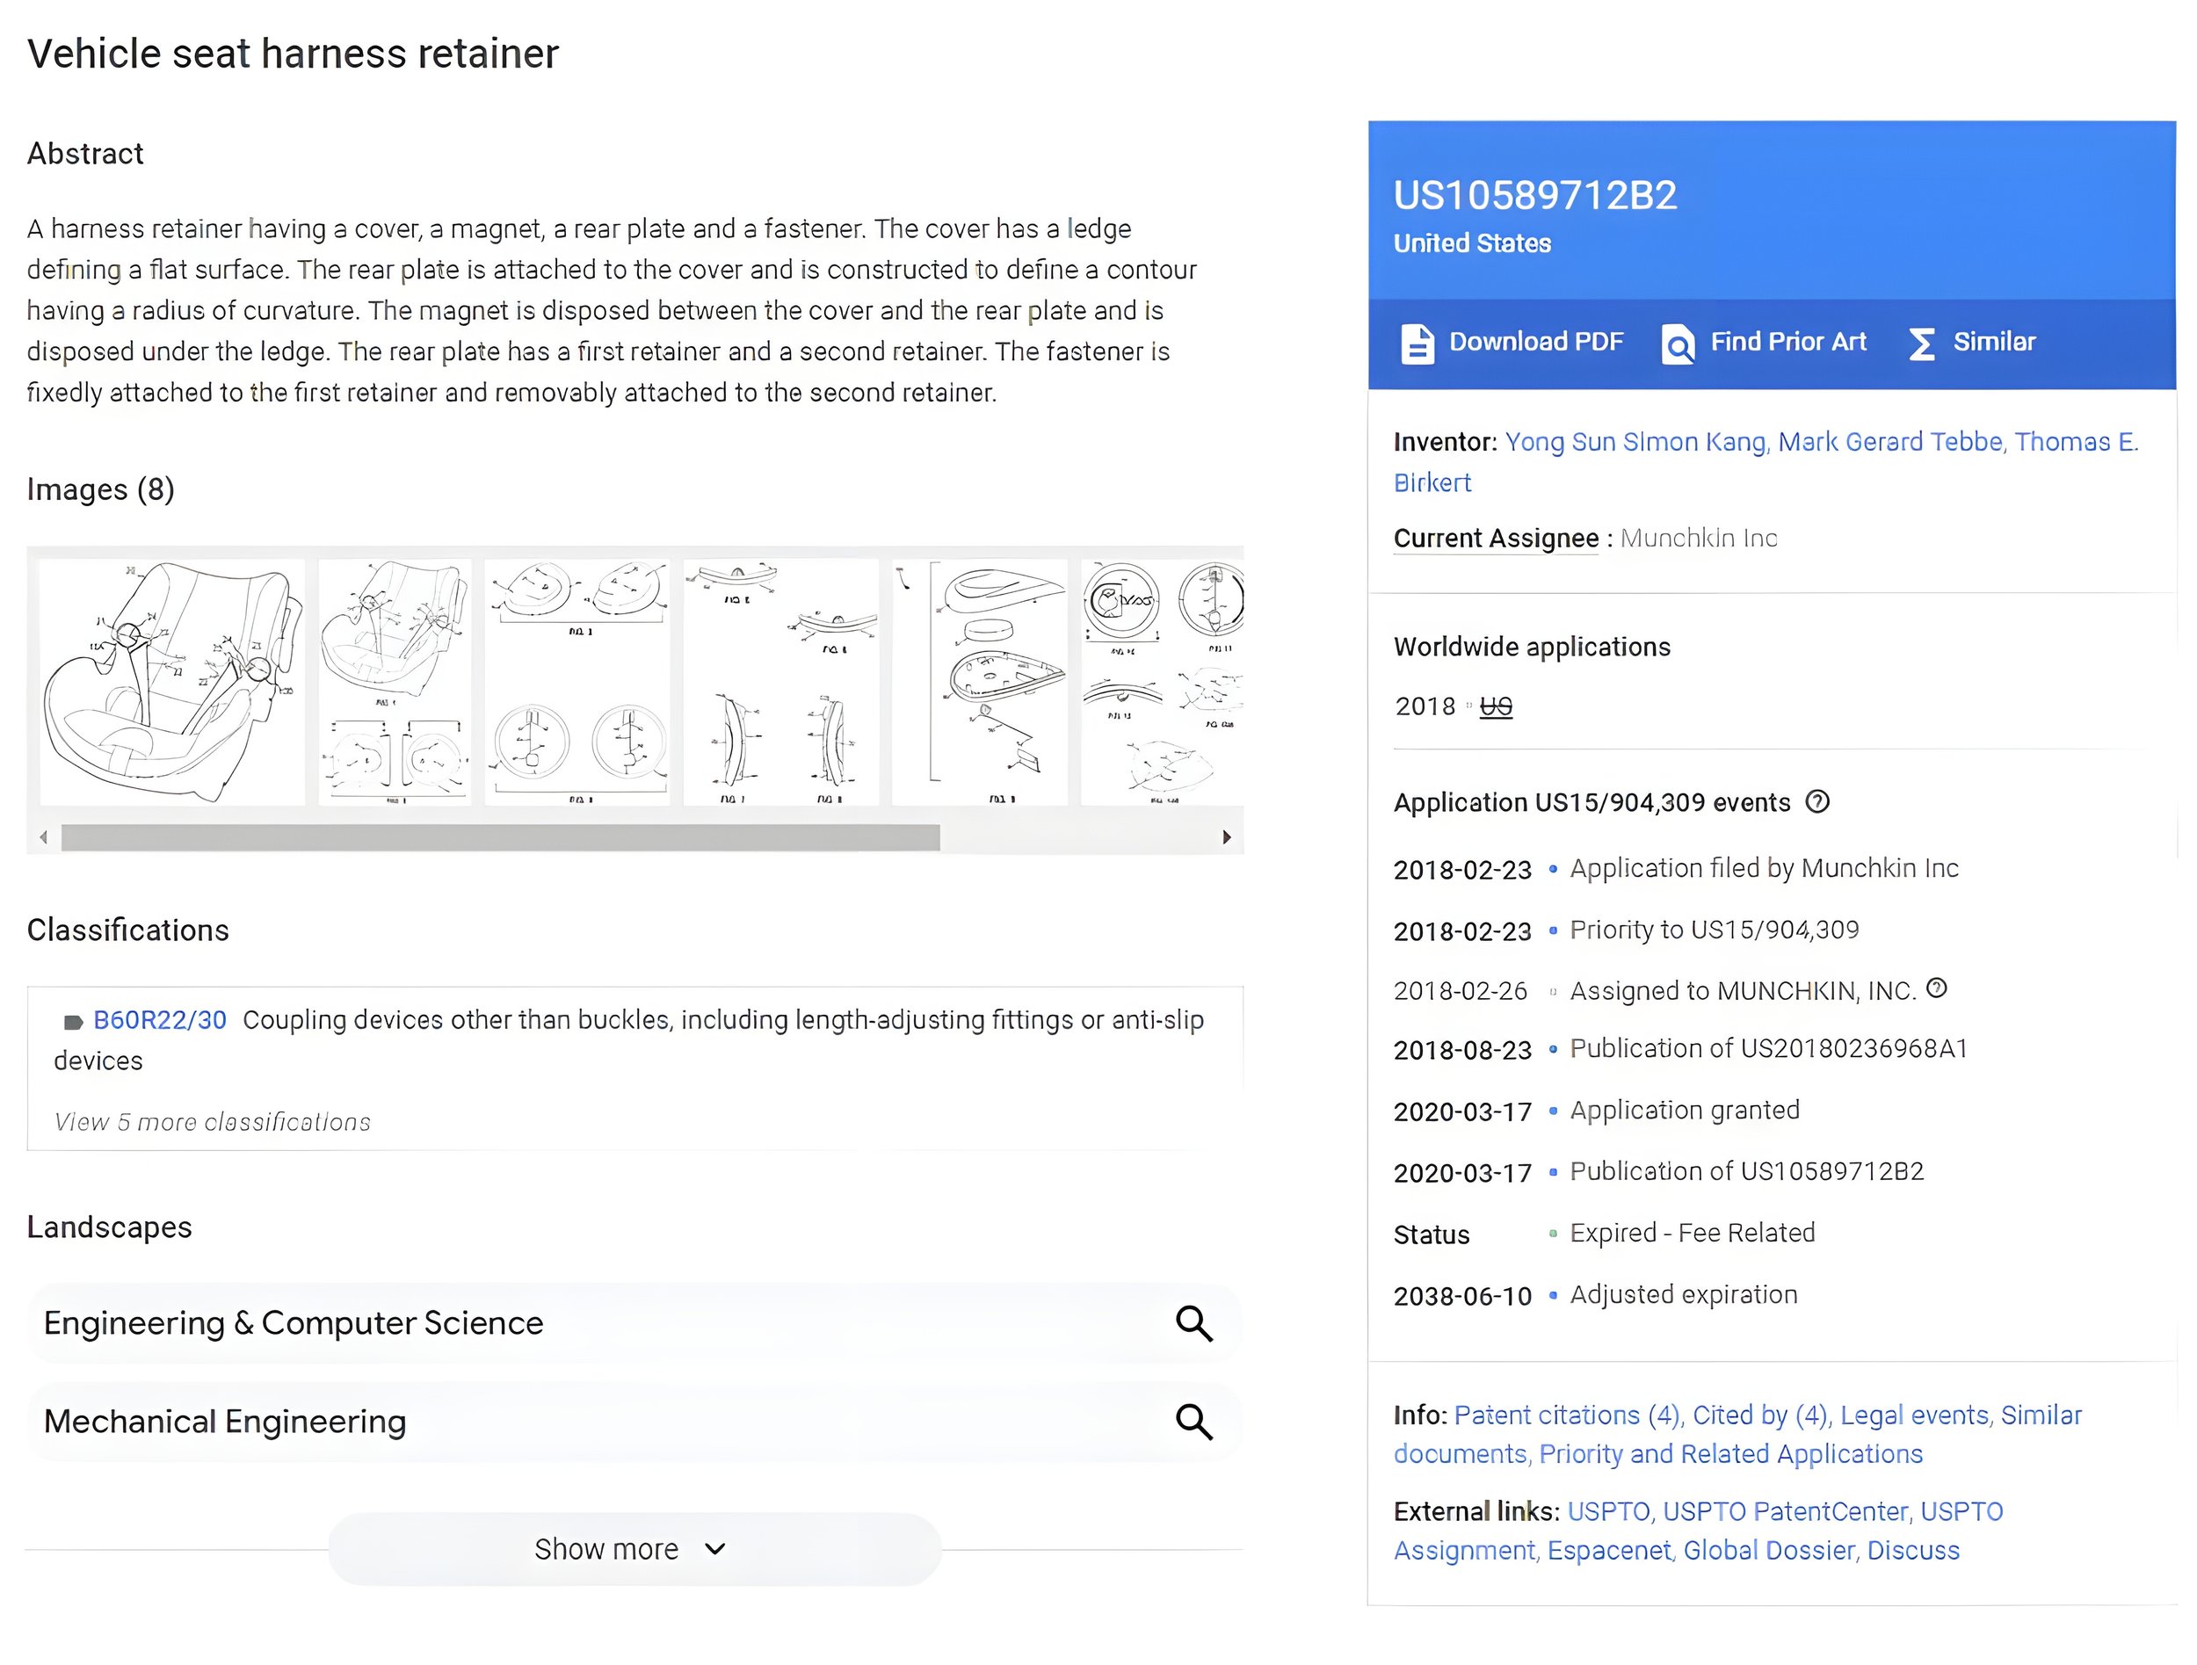The width and height of the screenshot is (2197, 1665).
Task: Click the Find Prior Art magnifier icon
Action: point(1678,344)
